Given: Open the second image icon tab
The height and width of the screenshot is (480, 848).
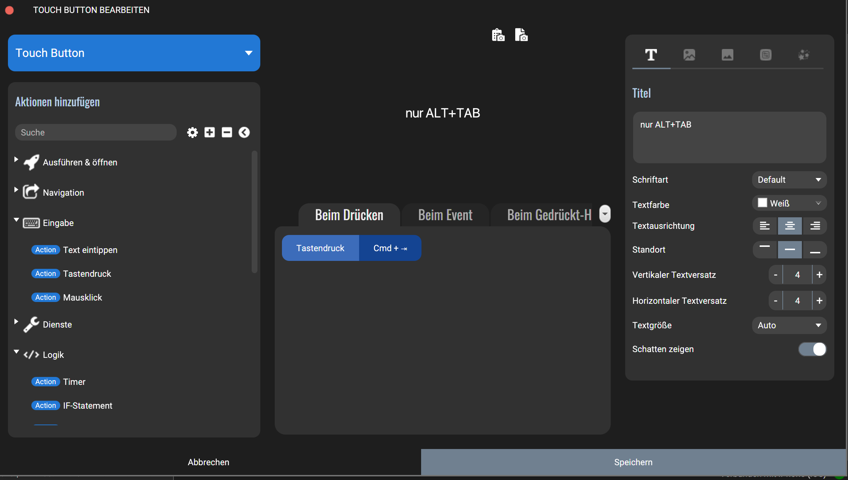Looking at the screenshot, I should 727,55.
